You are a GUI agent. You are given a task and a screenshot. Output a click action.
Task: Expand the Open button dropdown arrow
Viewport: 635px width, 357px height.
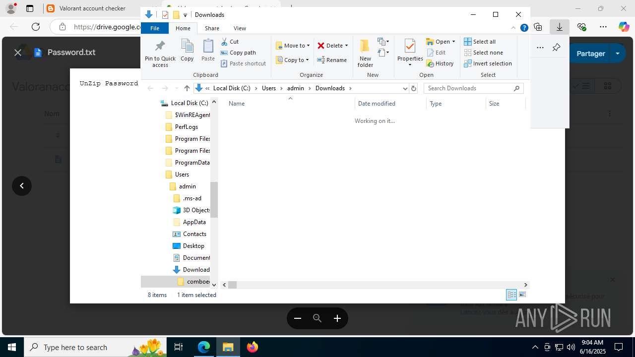click(453, 42)
